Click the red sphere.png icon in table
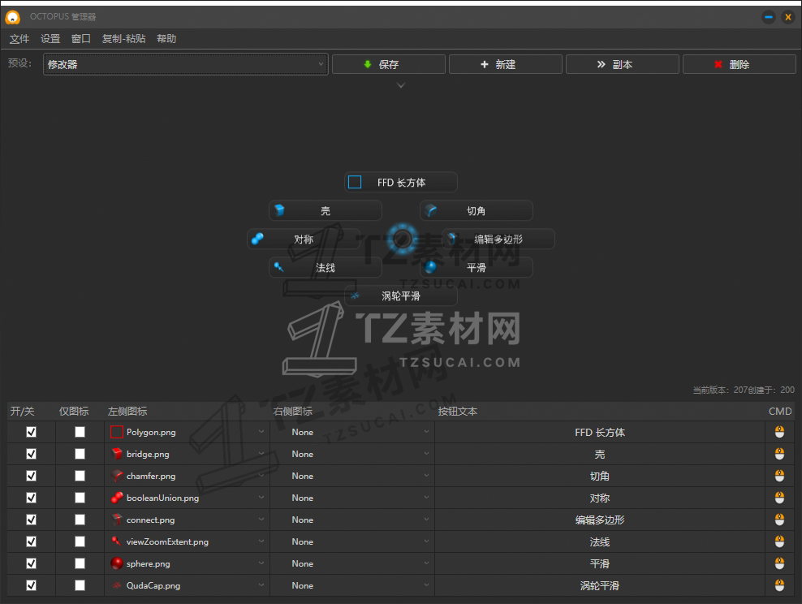This screenshot has width=802, height=604. 117,563
